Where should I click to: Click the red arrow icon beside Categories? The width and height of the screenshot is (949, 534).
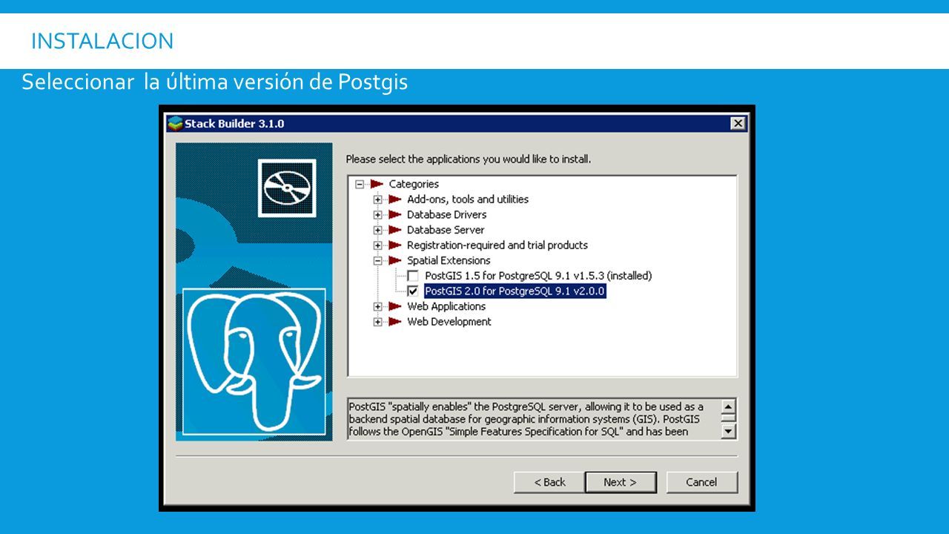coord(377,184)
